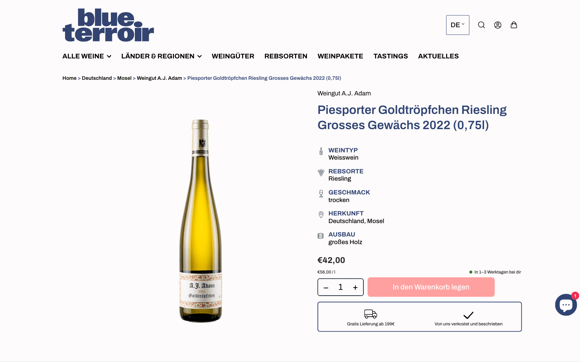This screenshot has height=362, width=580.
Task: Go to the Tastings menu item
Action: pyautogui.click(x=391, y=56)
